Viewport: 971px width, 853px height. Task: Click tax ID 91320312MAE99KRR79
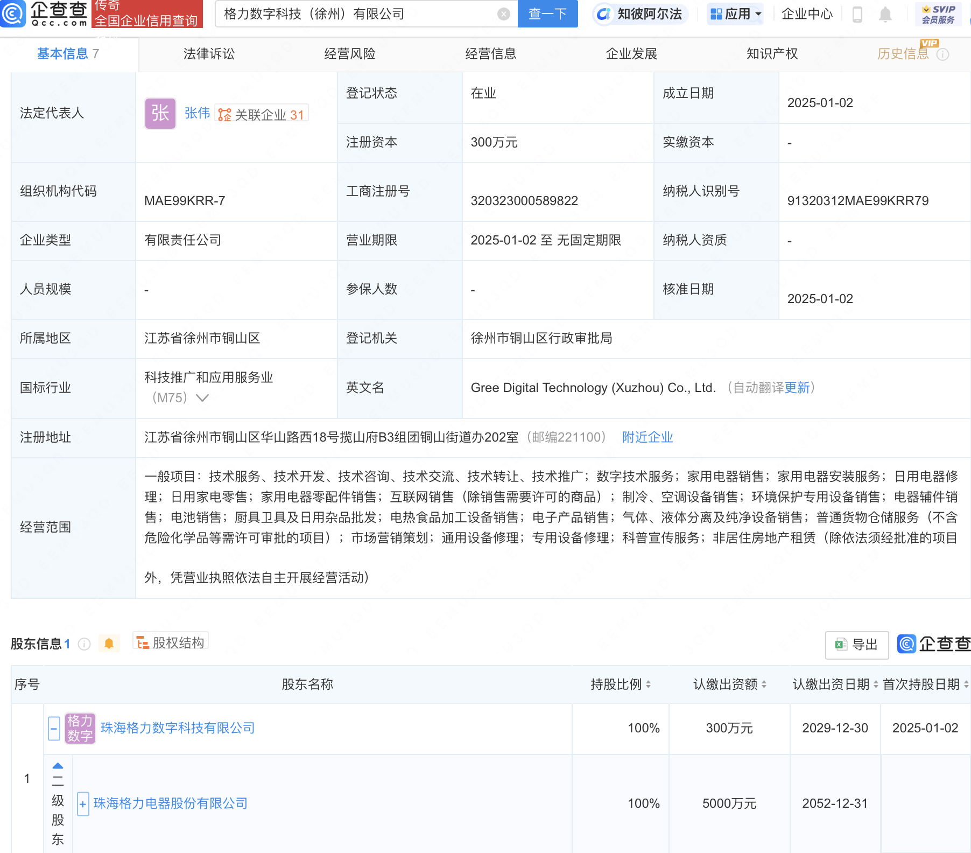coord(858,201)
